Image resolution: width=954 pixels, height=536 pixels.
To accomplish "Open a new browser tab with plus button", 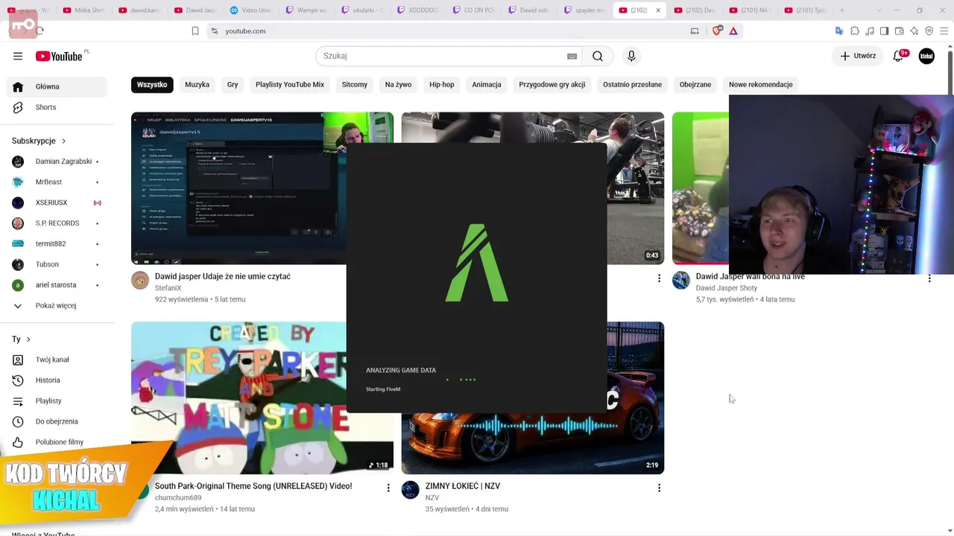I will pos(842,10).
